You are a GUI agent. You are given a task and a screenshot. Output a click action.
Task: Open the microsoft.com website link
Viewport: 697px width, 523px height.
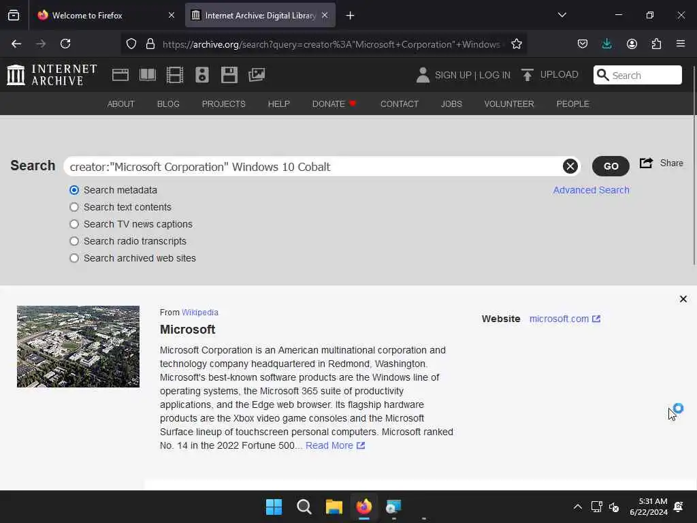coord(564,319)
